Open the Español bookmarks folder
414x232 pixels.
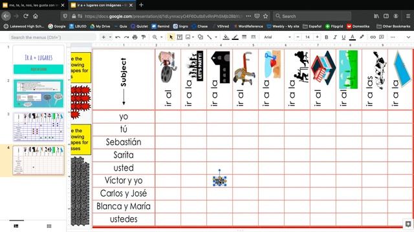(312, 26)
